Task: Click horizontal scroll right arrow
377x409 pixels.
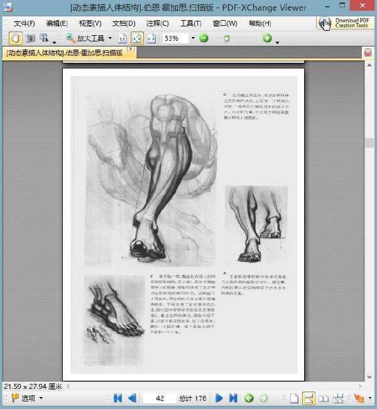Action: coord(360,386)
